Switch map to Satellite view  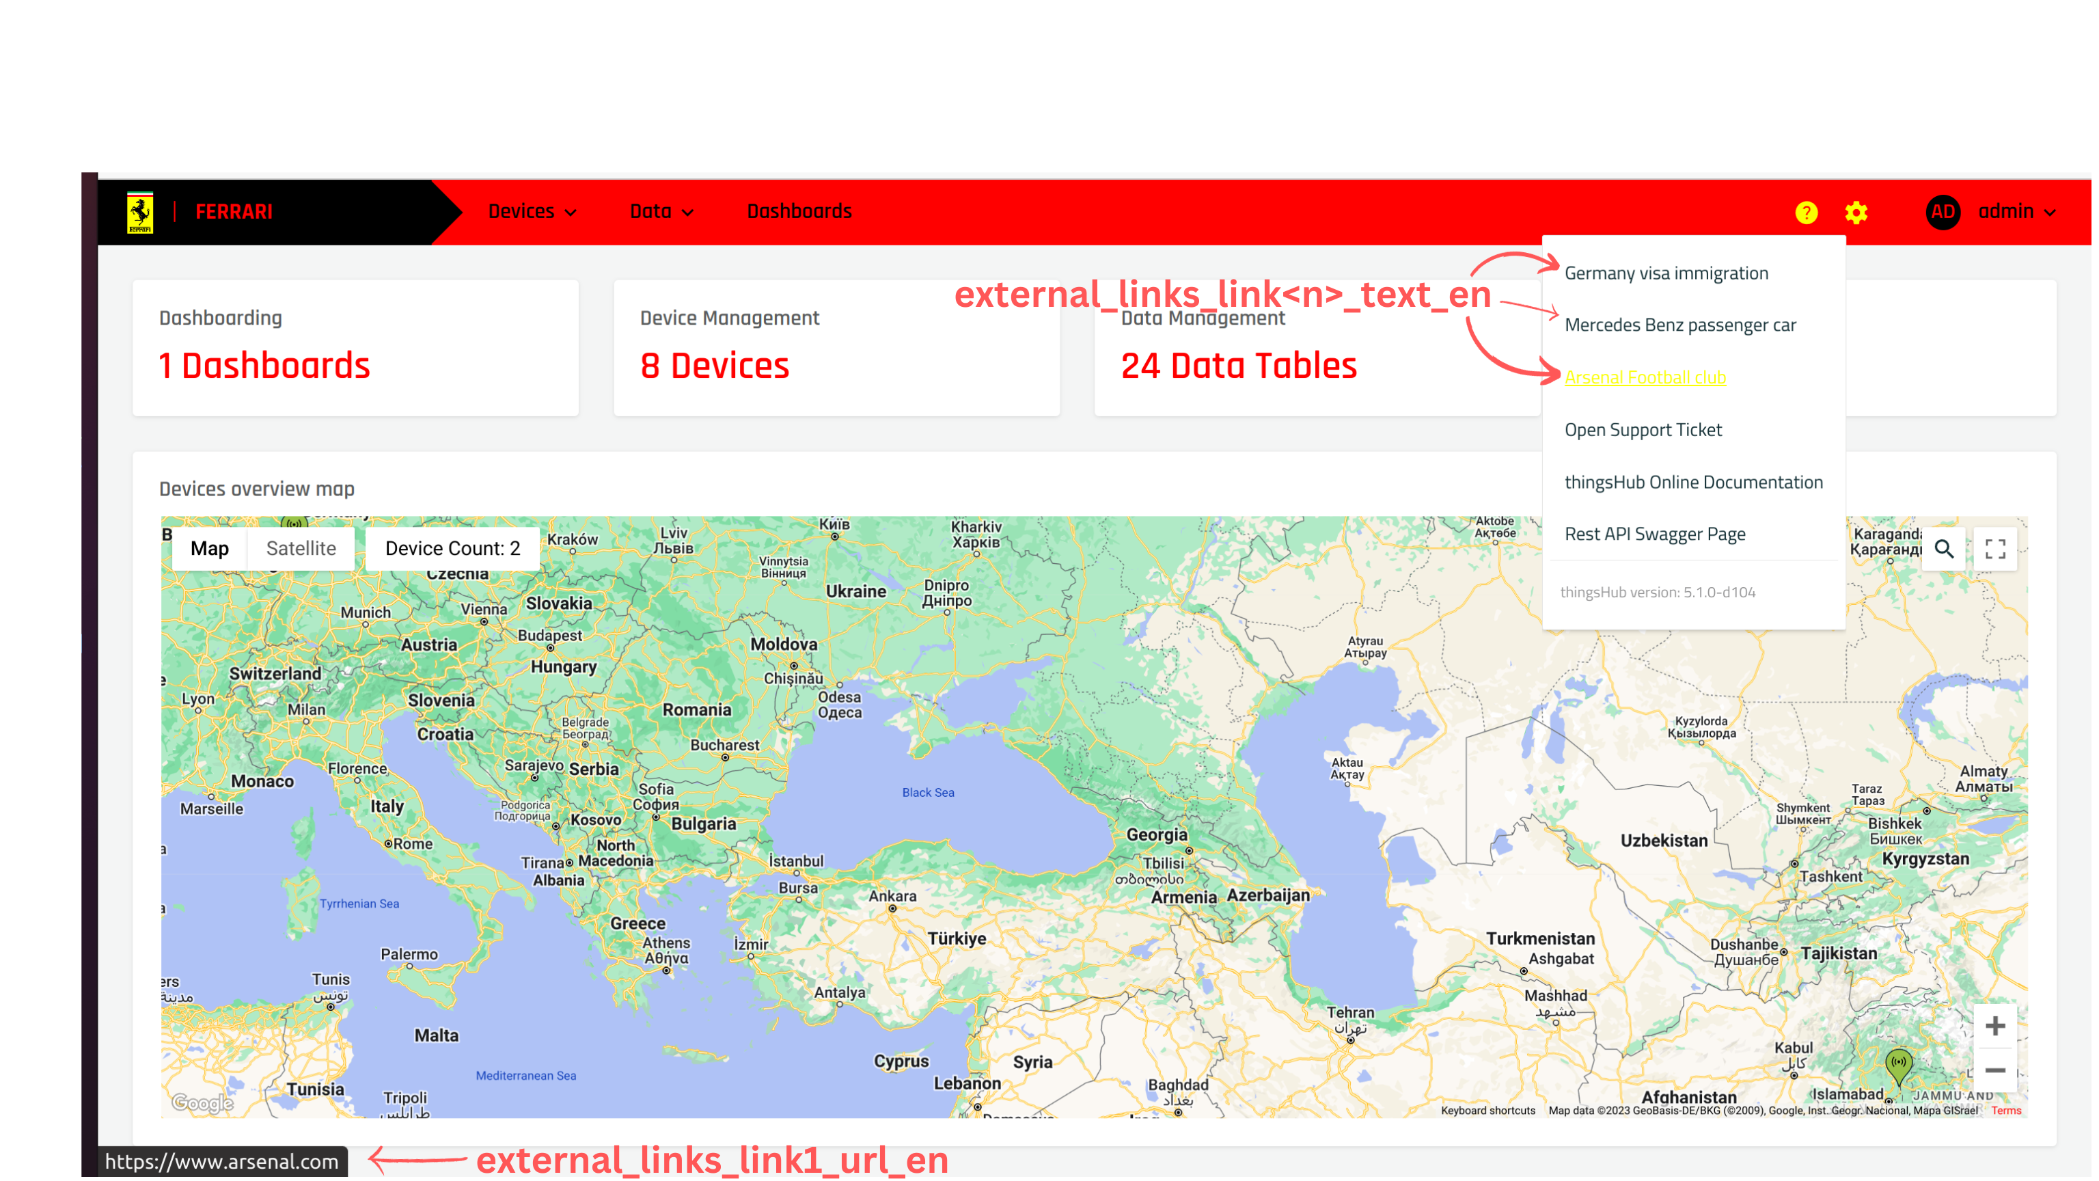(x=301, y=549)
